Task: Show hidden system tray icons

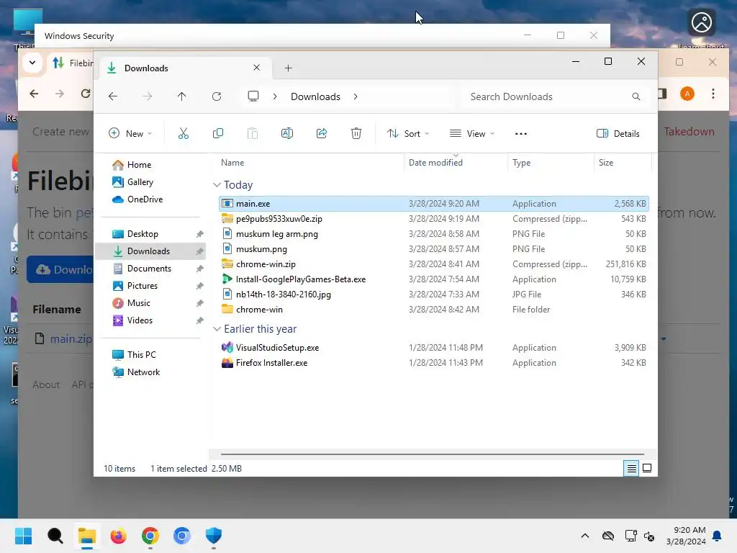Action: point(584,536)
